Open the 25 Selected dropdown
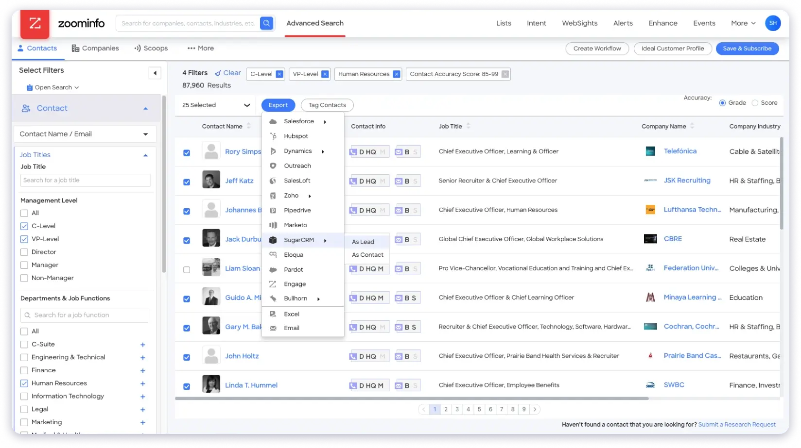The image size is (801, 448). (216, 105)
